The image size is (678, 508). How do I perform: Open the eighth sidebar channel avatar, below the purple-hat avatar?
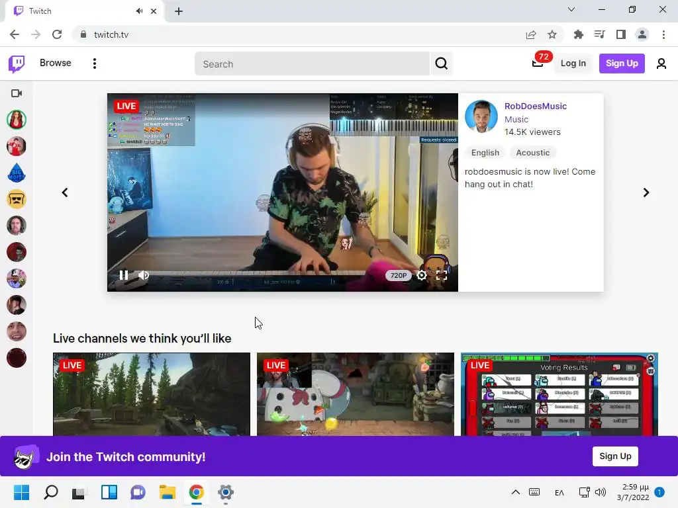click(x=17, y=305)
